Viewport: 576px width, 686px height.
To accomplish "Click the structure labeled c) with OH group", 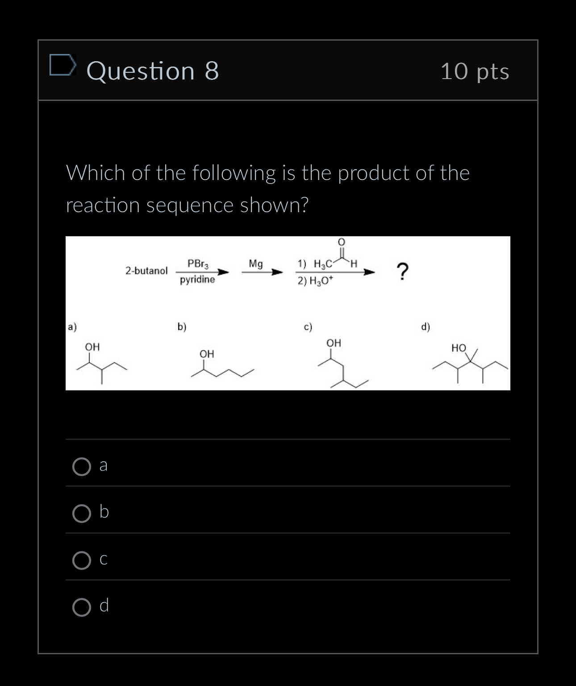I will pos(342,363).
